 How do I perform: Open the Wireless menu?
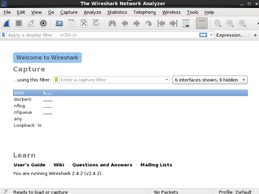(171, 12)
